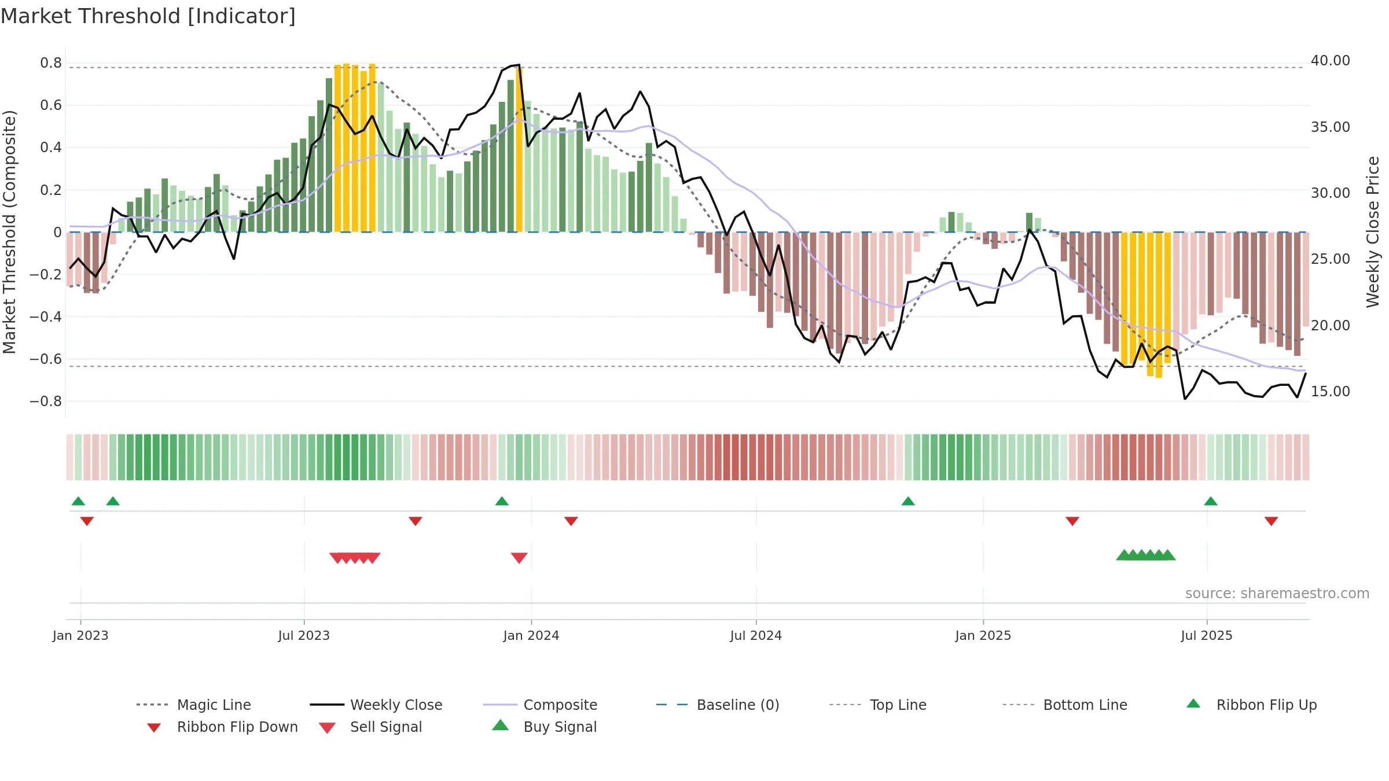Click the Jul 2025 x-axis label

point(1207,635)
